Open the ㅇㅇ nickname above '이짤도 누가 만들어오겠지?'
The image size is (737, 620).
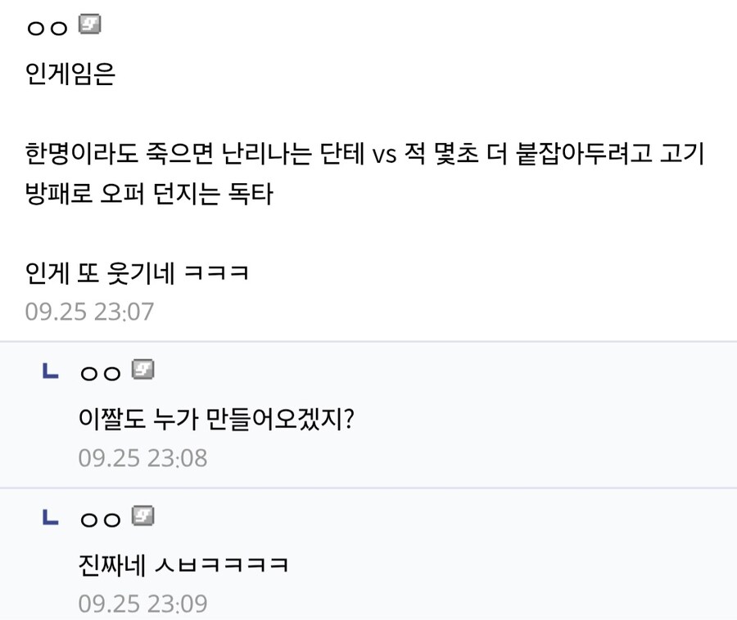point(101,373)
